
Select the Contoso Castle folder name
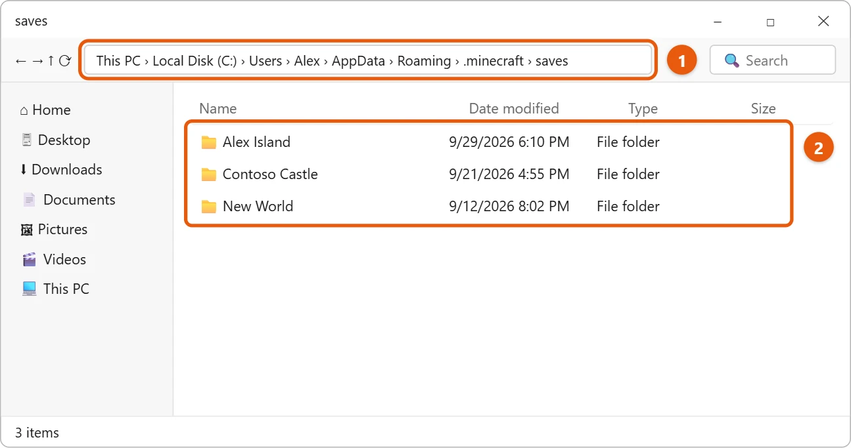[x=270, y=174]
